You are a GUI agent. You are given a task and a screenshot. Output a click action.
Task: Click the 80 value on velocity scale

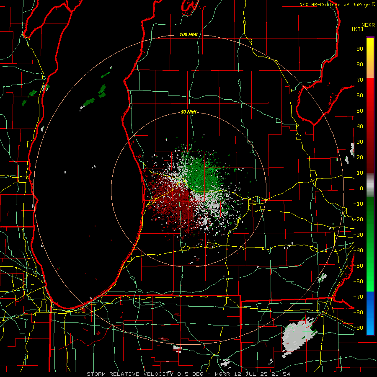pyautogui.click(x=360, y=65)
